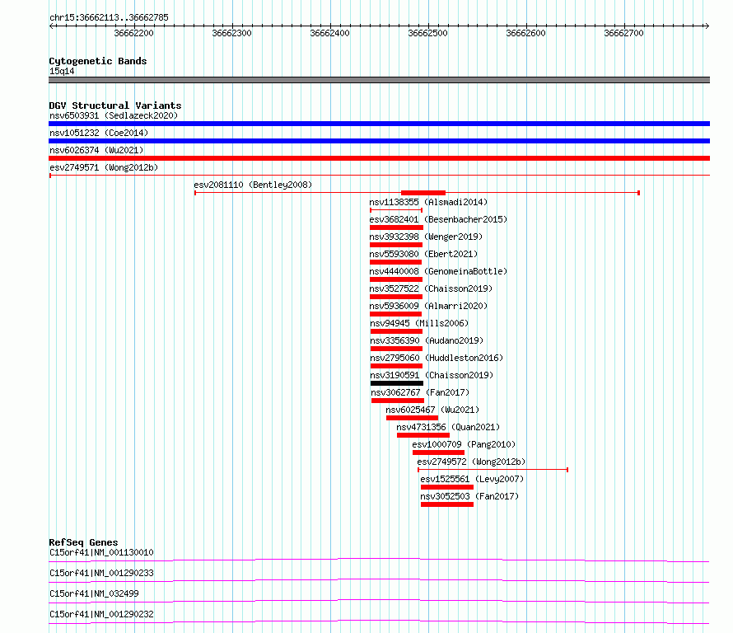Click the 36662300 ruler position
The width and height of the screenshot is (733, 633).
pos(232,33)
